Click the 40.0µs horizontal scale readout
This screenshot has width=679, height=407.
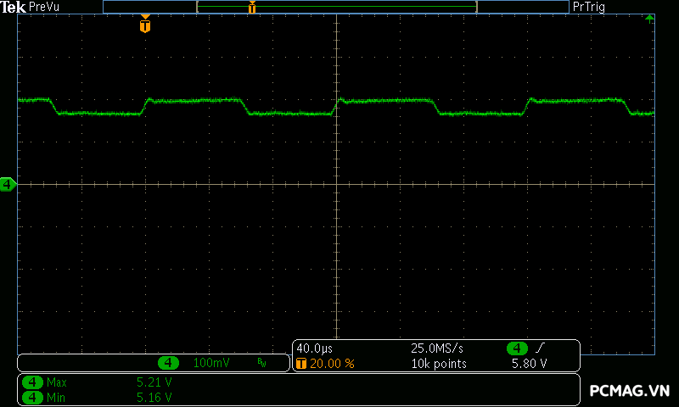314,348
